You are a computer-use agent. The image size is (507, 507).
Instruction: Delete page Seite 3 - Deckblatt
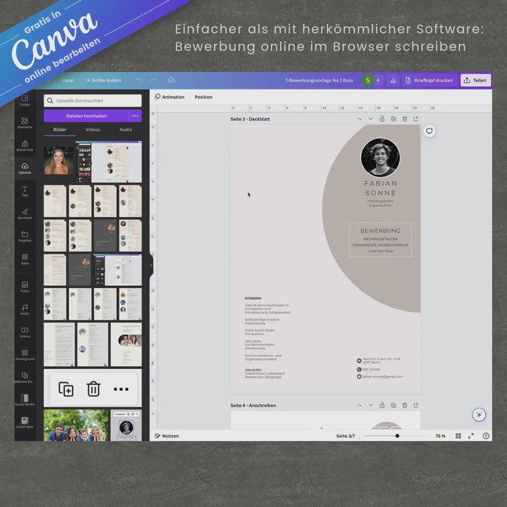pos(404,119)
